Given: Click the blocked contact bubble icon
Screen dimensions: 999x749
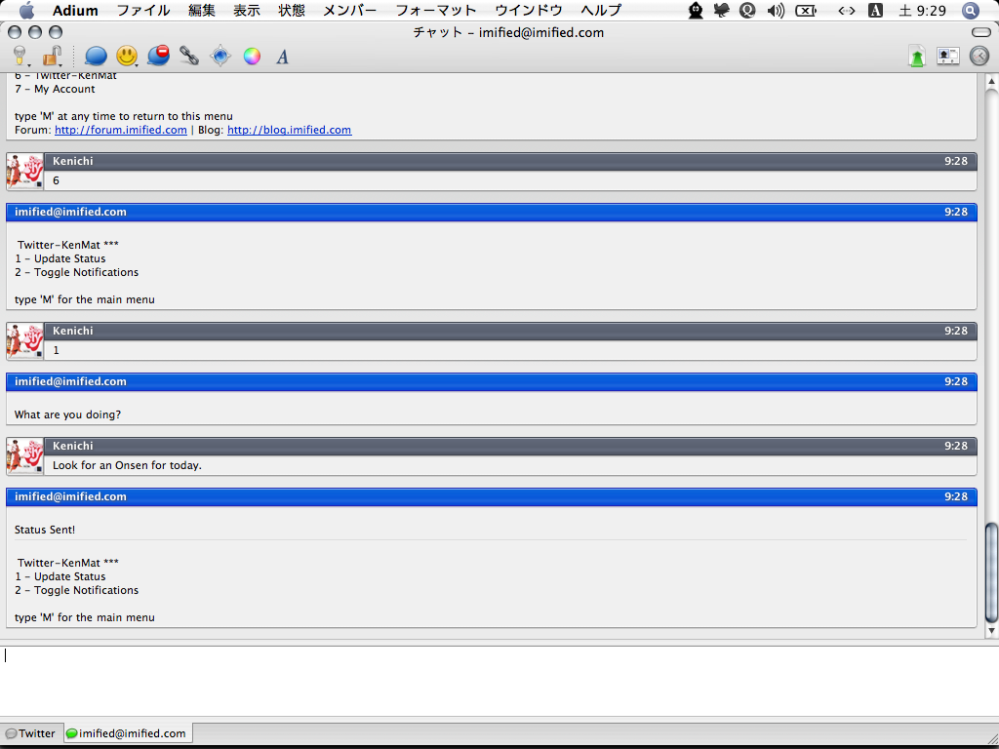Looking at the screenshot, I should coord(158,56).
